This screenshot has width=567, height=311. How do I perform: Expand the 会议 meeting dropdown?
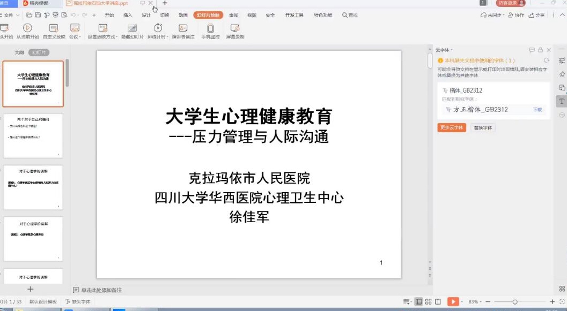coord(80,37)
